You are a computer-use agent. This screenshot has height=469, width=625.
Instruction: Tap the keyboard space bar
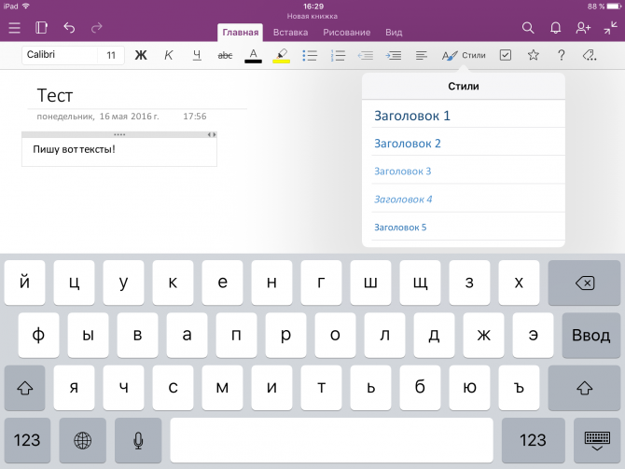[x=332, y=440]
